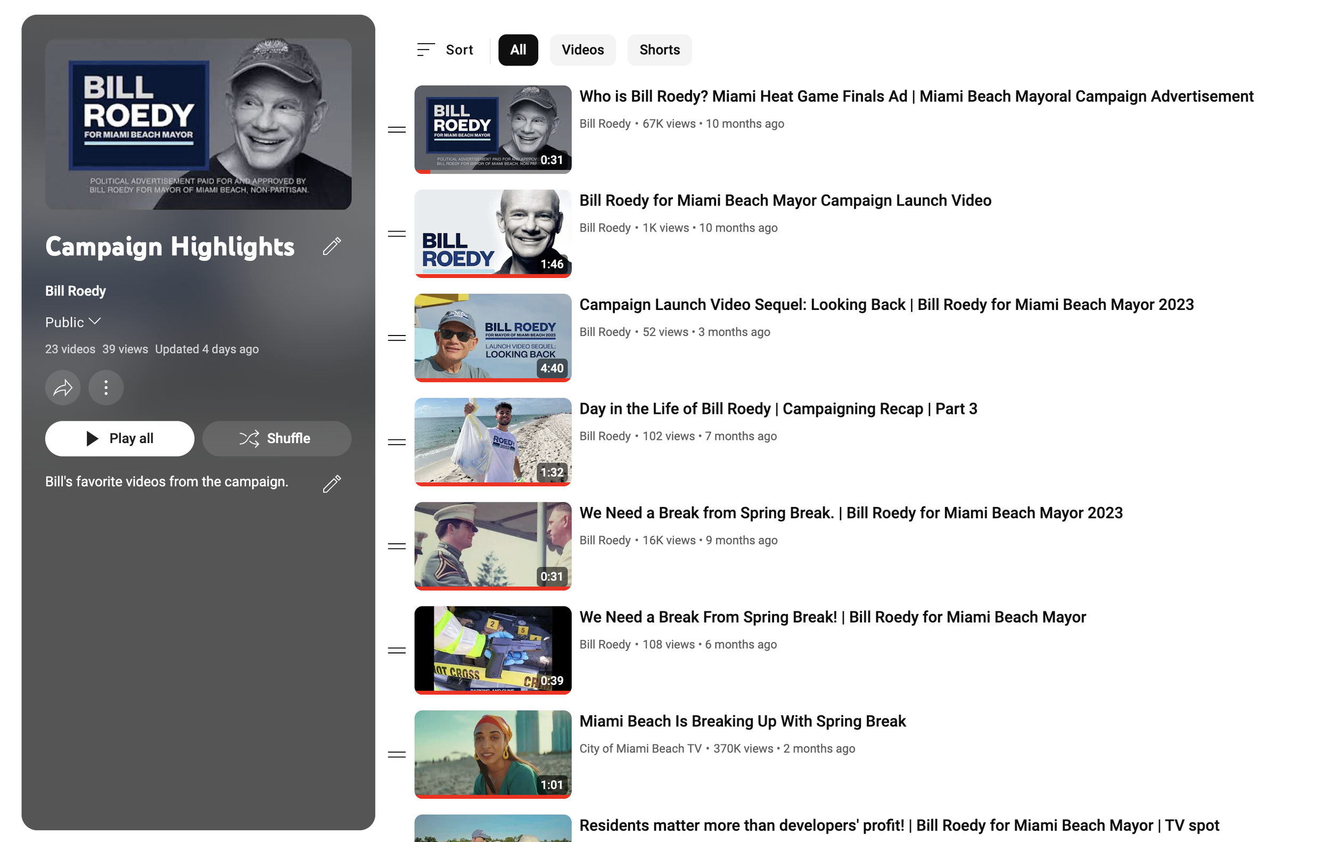Open Spring Break 0:31 officer thumbnail
This screenshot has height=842, width=1331.
point(492,546)
